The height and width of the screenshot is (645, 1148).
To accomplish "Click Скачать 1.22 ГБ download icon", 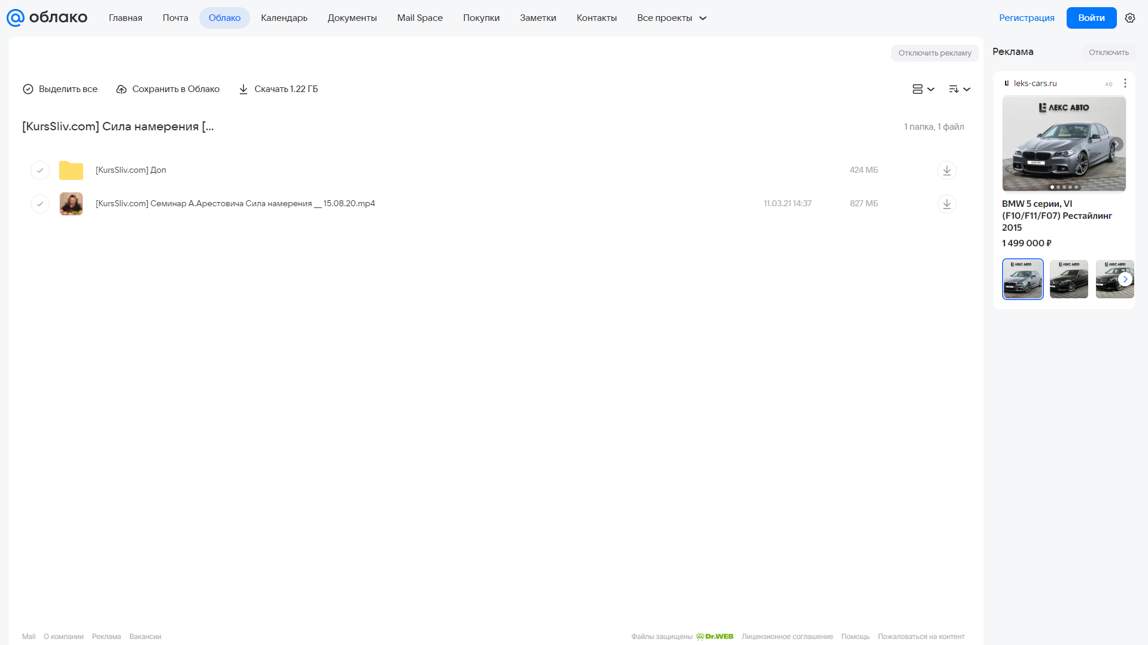I will click(243, 89).
